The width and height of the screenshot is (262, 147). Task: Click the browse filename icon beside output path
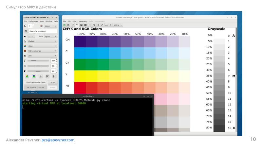[25, 31]
